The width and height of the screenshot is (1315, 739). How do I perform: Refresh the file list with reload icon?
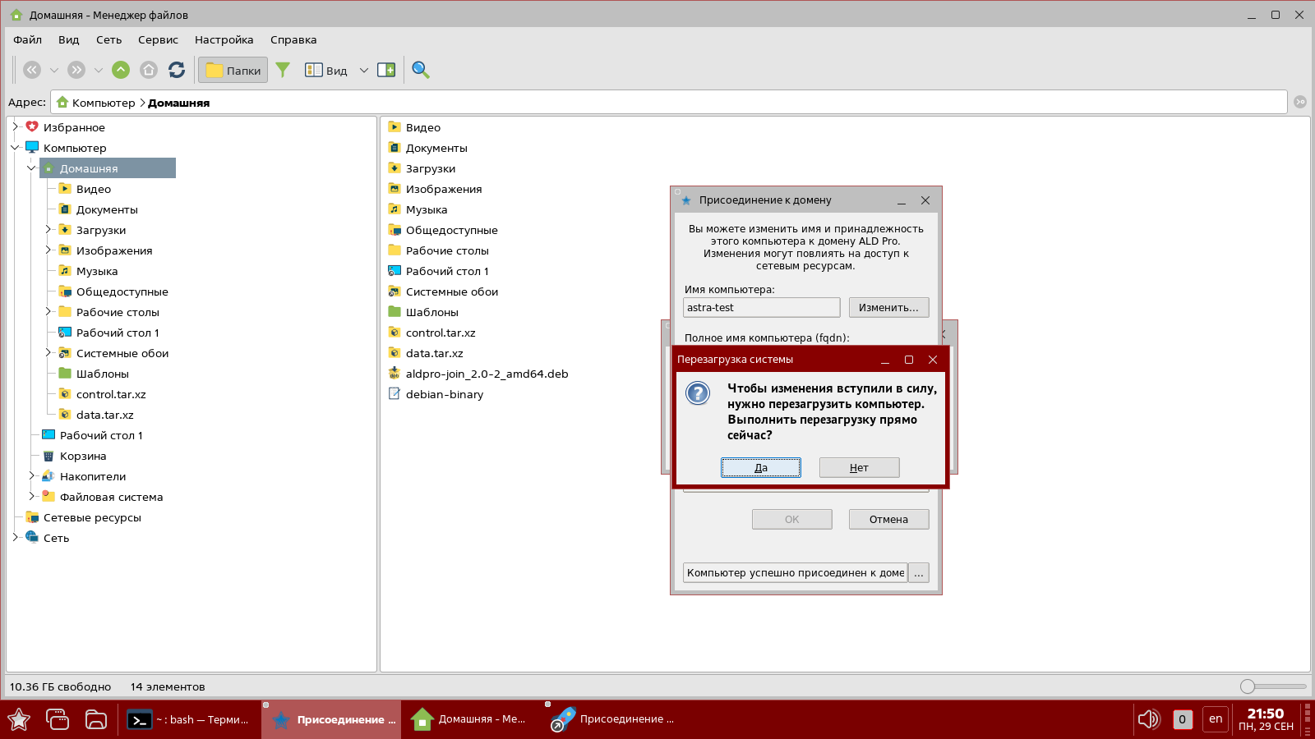coord(177,70)
